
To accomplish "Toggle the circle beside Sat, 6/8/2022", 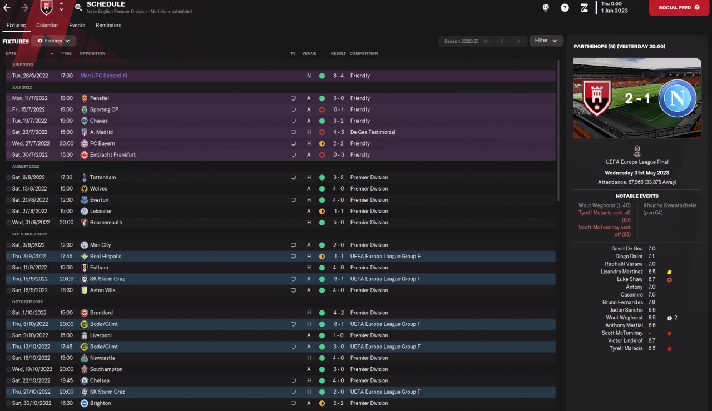I will pos(9,177).
